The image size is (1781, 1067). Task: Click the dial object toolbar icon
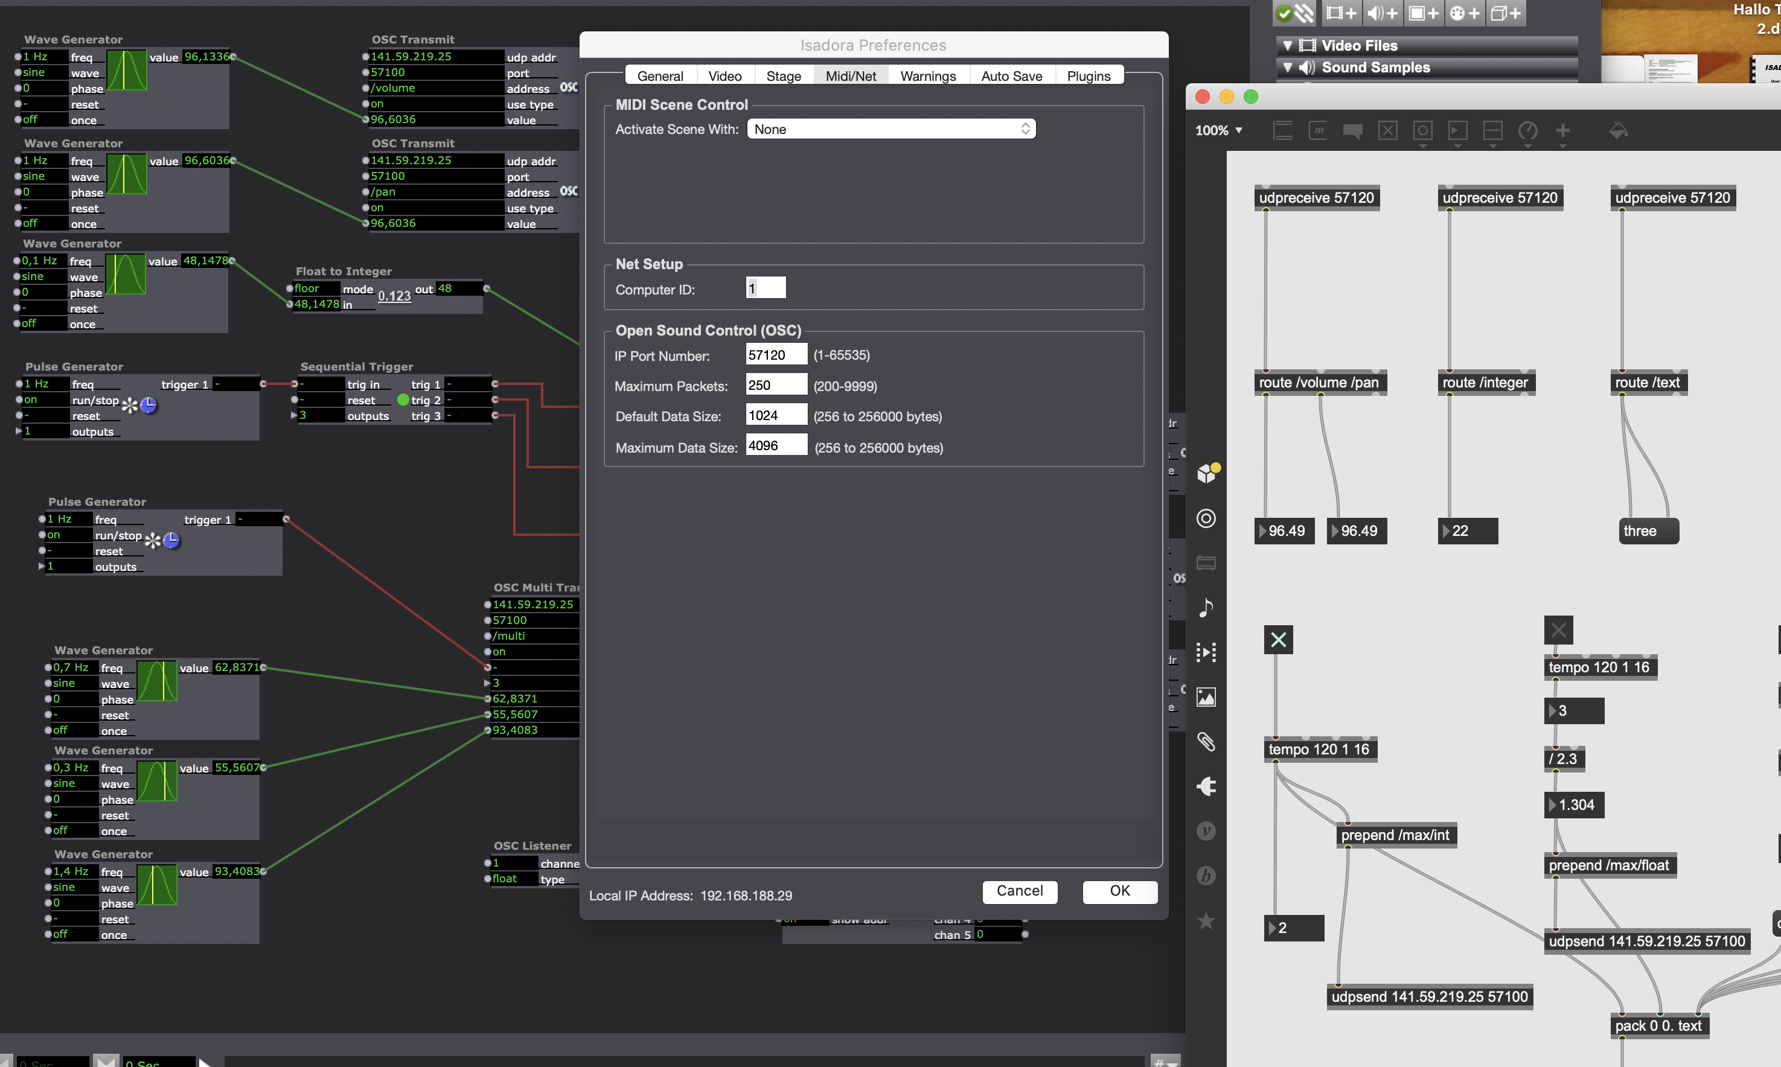1528,131
